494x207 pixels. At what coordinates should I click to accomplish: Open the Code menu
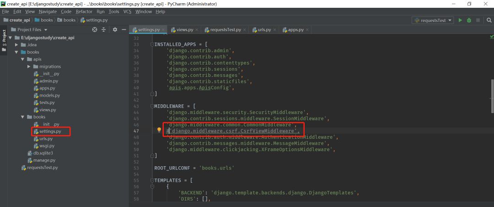[x=66, y=11]
